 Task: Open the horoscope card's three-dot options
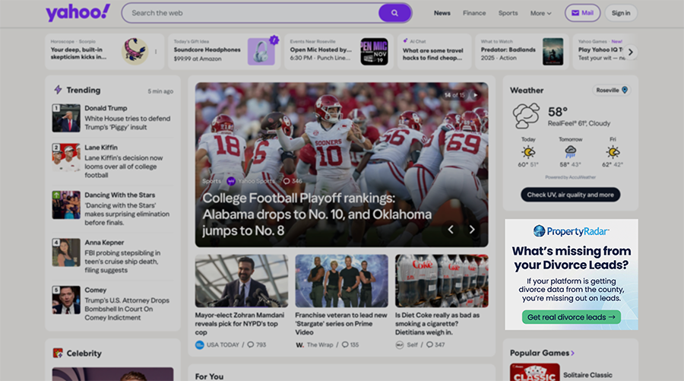click(x=156, y=52)
